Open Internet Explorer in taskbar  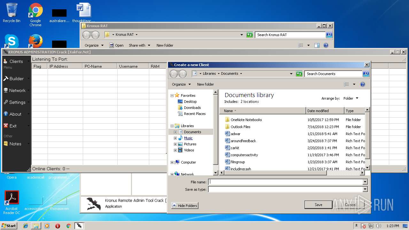(x=26, y=226)
